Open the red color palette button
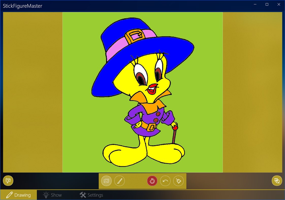Viewport: 285px width, 200px height. 152,181
